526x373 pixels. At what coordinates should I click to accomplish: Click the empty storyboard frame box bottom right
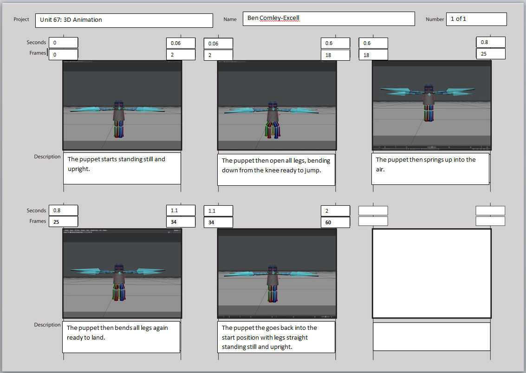coord(431,272)
